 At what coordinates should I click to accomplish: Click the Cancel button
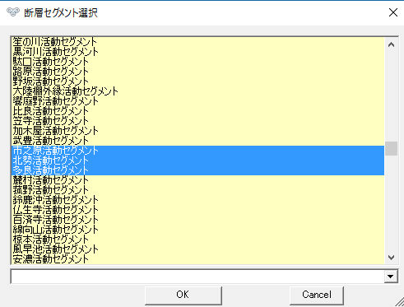point(317,295)
